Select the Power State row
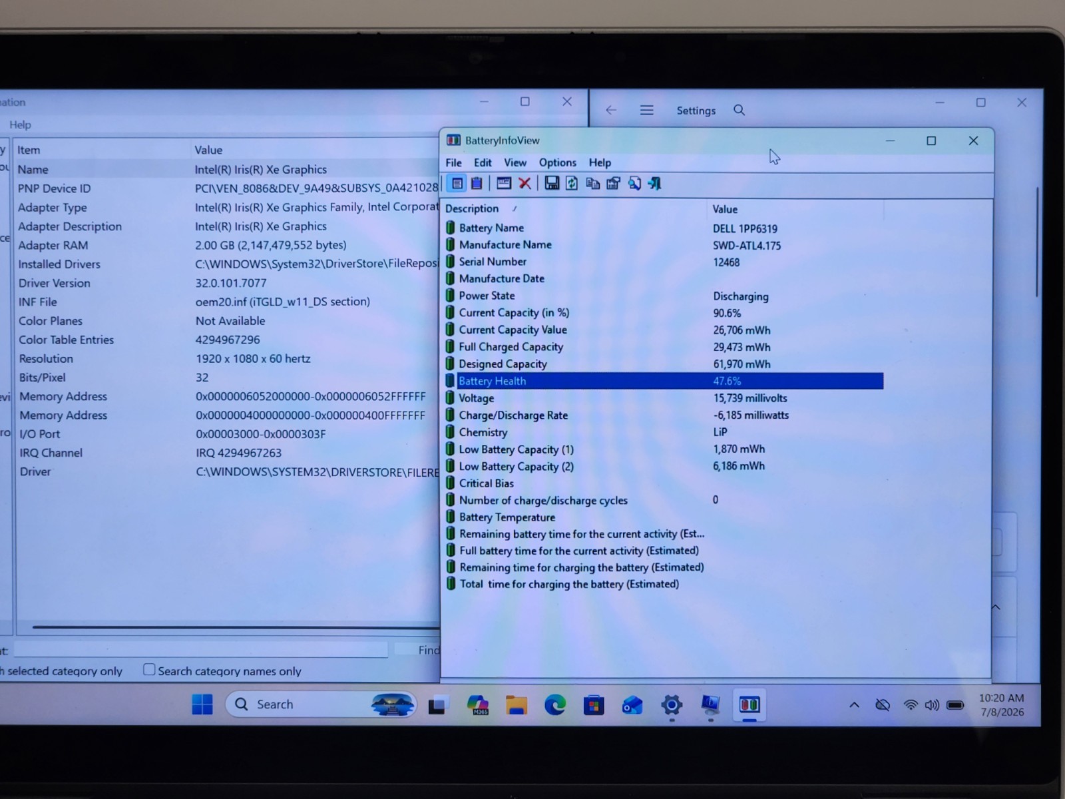The image size is (1065, 799). [x=664, y=296]
